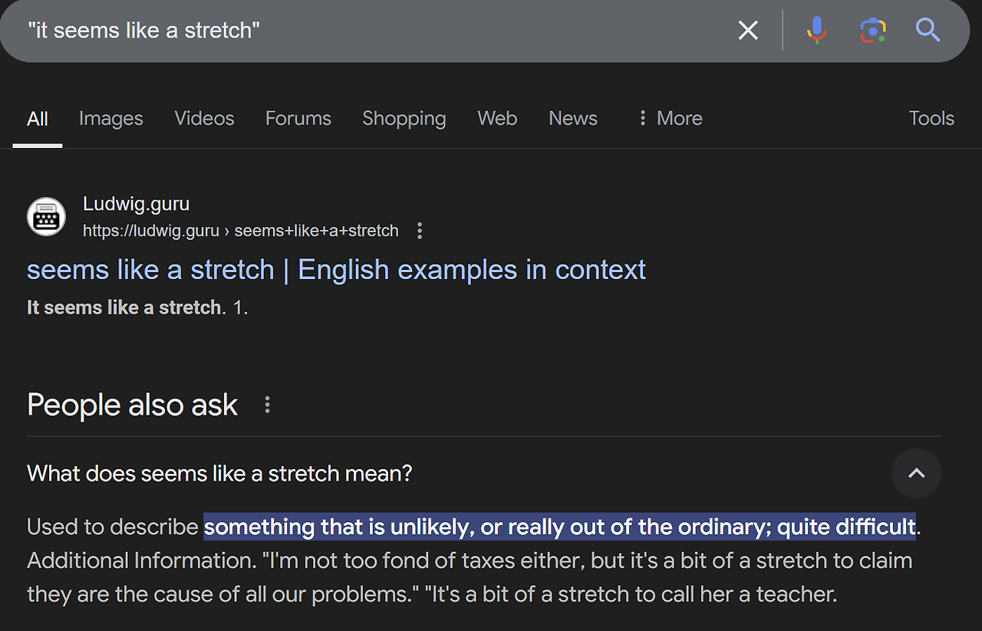This screenshot has height=631, width=982.
Task: Switch to the Images tab
Action: (x=110, y=118)
